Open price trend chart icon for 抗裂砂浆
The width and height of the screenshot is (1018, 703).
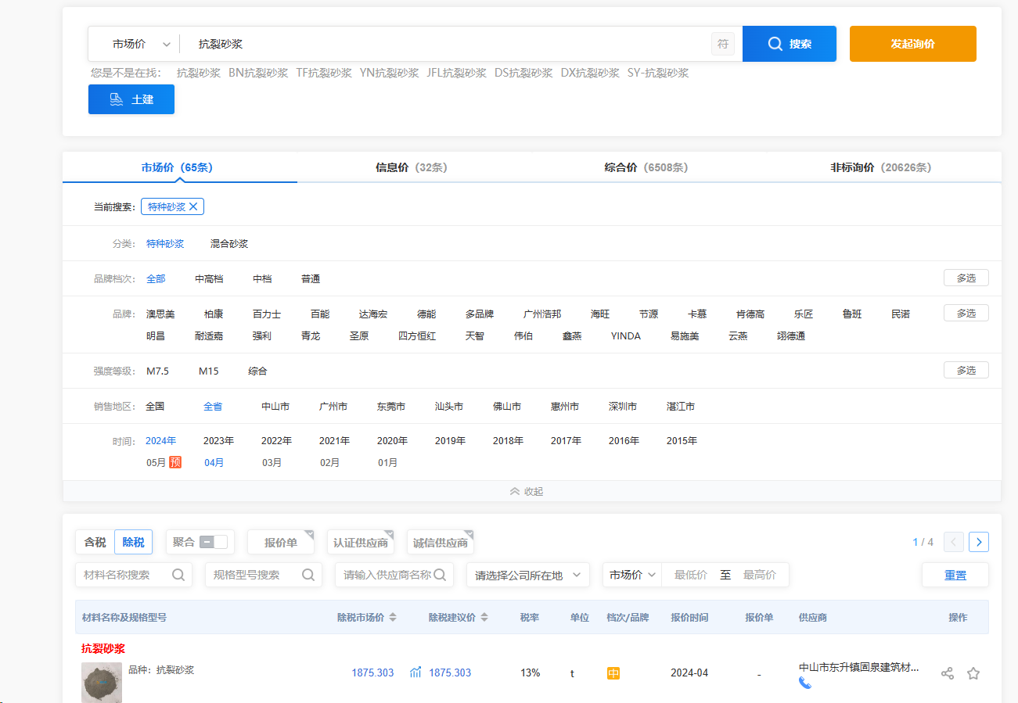[416, 673]
